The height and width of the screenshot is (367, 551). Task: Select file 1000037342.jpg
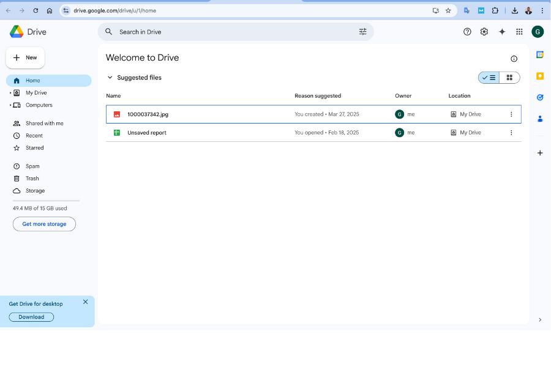tap(313, 114)
